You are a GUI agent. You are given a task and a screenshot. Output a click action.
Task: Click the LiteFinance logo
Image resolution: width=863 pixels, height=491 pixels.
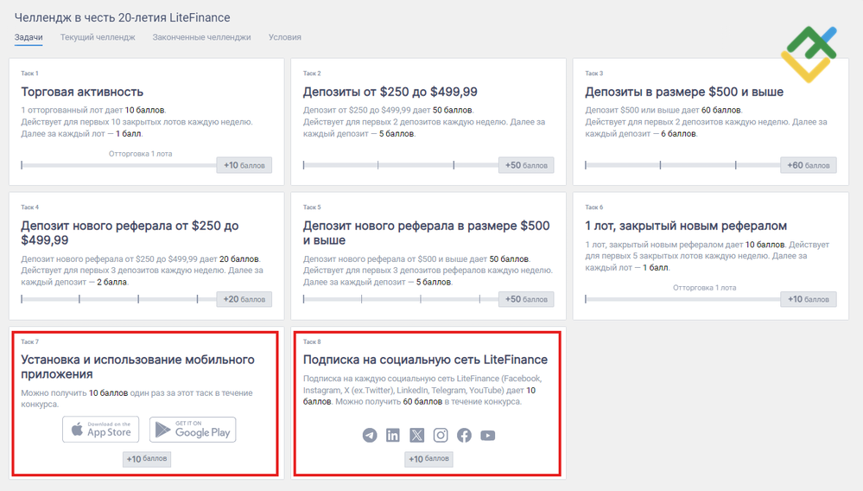[x=809, y=54]
